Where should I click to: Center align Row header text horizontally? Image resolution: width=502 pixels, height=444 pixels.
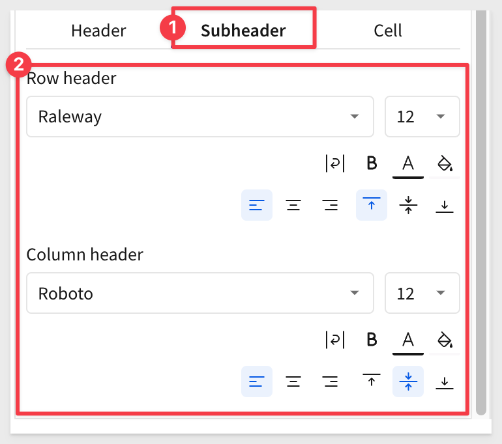[293, 205]
